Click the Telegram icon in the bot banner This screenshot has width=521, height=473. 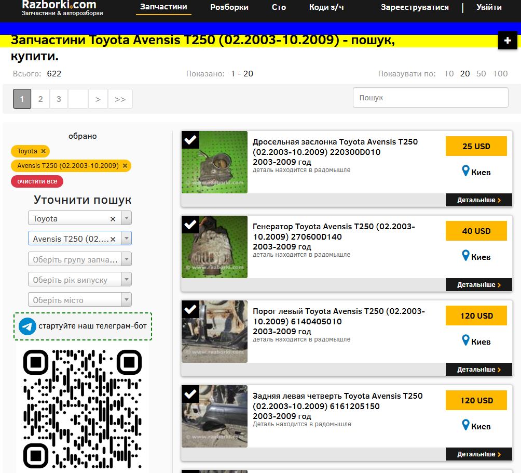(x=28, y=326)
